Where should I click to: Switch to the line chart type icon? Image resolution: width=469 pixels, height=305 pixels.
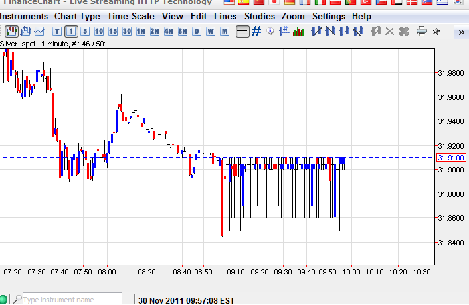click(x=40, y=30)
